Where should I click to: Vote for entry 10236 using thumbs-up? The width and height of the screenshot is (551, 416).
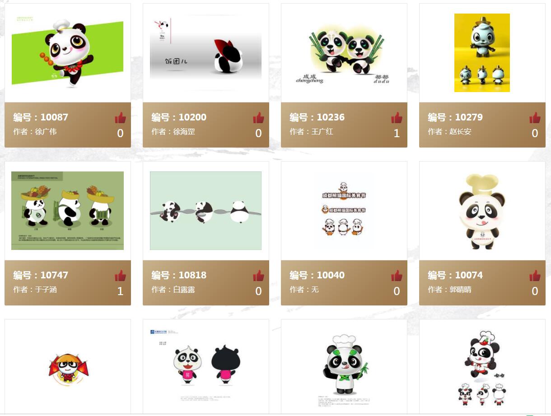[x=397, y=118]
